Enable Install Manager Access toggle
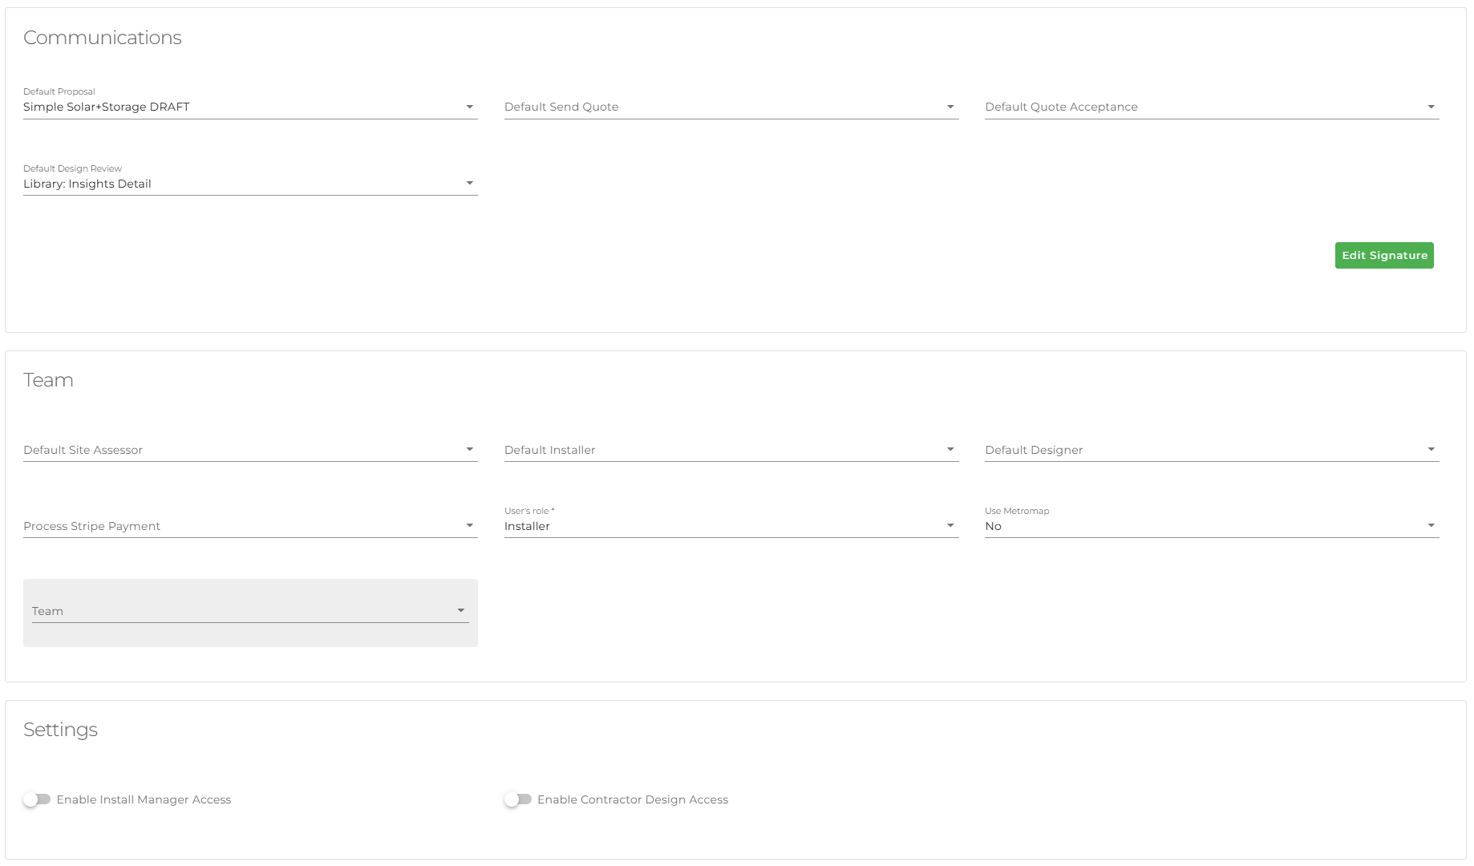This screenshot has height=866, width=1474. [37, 799]
